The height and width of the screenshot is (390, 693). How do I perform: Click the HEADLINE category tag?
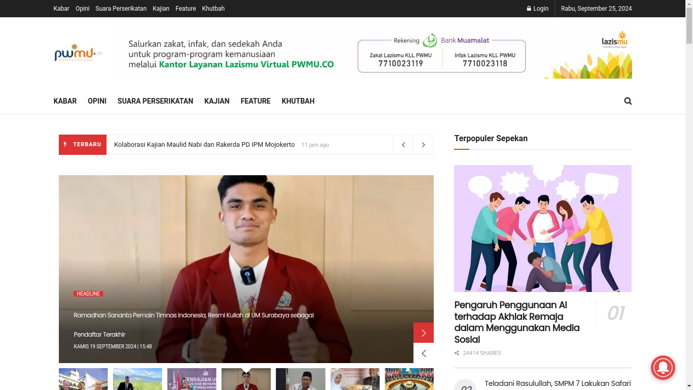pyautogui.click(x=88, y=294)
